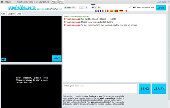The image size is (170, 108).
Task: Focus the chat message text box
Action: pos(100,89)
